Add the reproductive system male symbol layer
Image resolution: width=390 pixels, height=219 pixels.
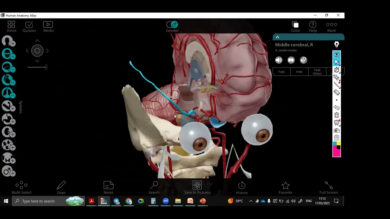coord(9,172)
